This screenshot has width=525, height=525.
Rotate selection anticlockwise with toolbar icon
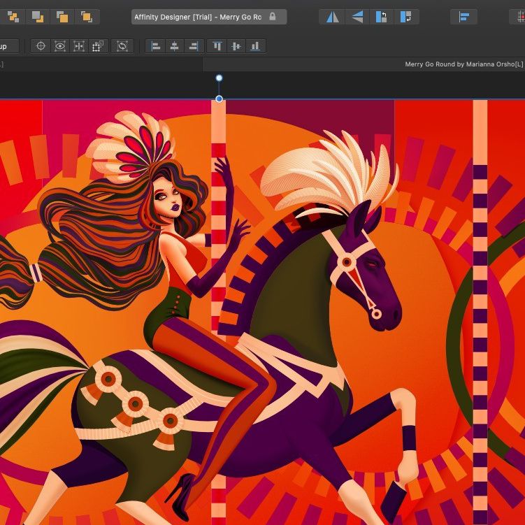pyautogui.click(x=381, y=16)
